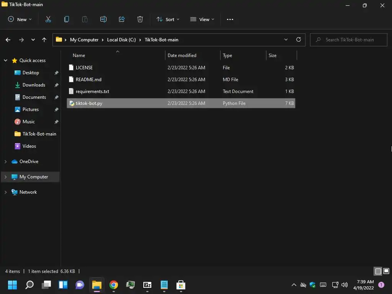This screenshot has height=294, width=392.
Task: Expand the My Computer tree node
Action: (x=5, y=177)
